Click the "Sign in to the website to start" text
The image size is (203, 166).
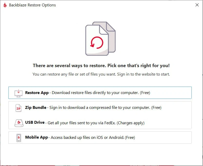point(143,74)
